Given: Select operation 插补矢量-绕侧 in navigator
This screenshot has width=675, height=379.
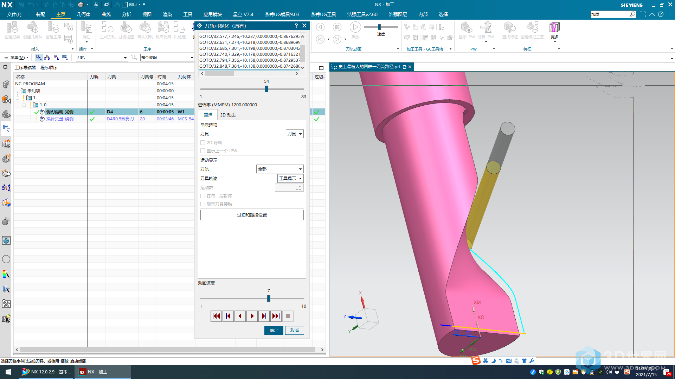Looking at the screenshot, I should tap(60, 119).
